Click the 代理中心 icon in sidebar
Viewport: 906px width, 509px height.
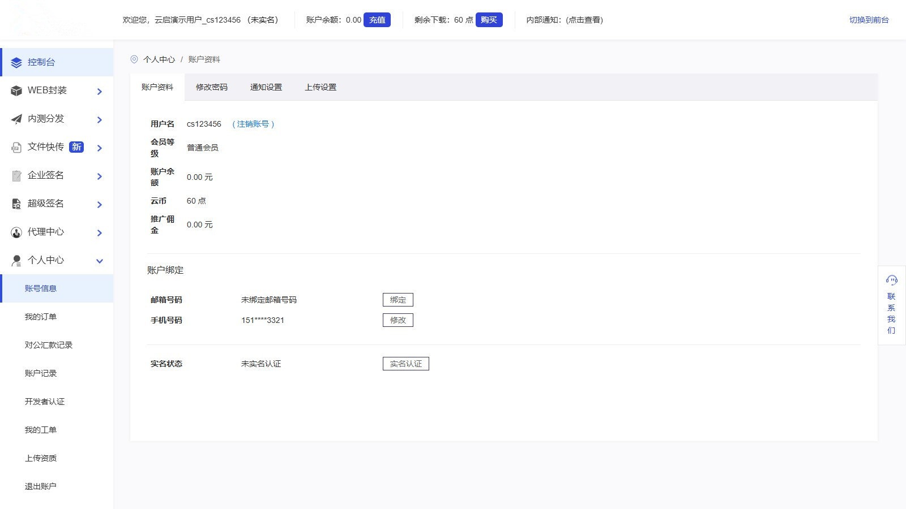pos(16,232)
